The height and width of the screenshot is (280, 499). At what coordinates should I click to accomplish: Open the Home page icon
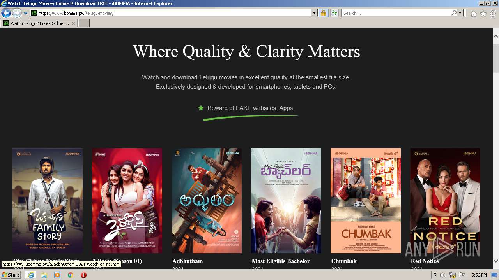click(473, 14)
